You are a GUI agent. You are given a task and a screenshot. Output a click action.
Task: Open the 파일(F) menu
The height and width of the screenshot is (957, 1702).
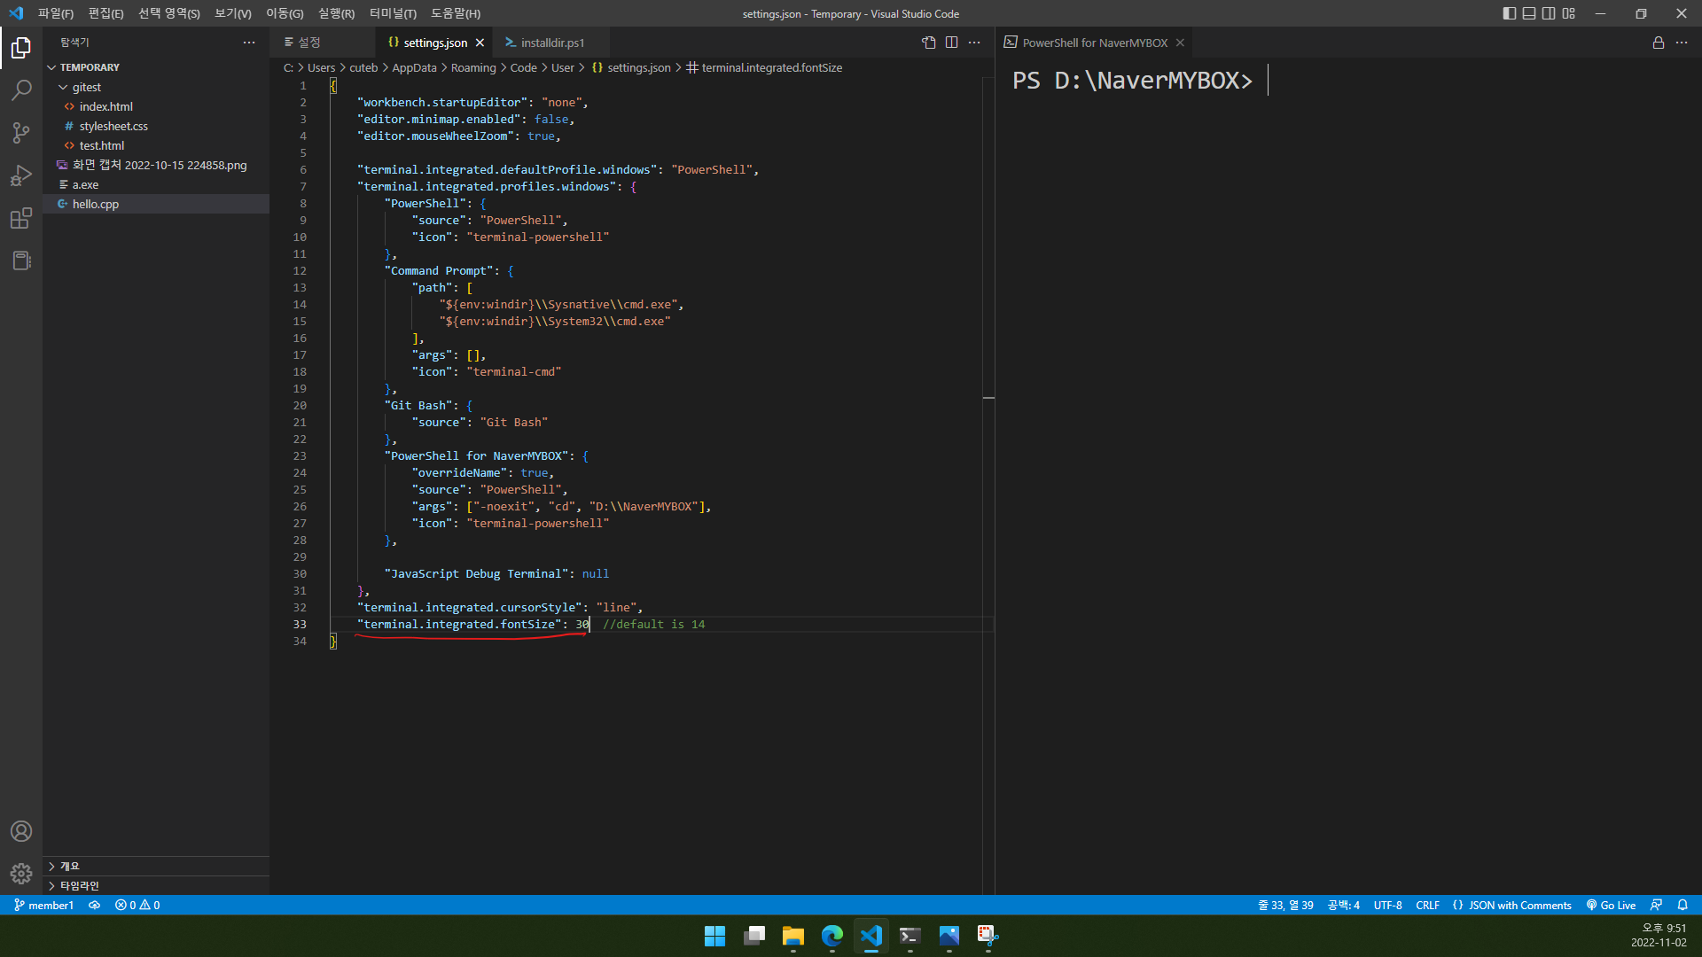(55, 13)
